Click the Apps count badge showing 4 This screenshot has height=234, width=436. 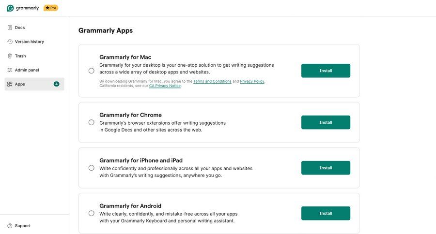57,84
